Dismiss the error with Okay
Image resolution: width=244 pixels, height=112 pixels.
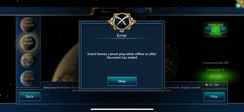[x=122, y=81]
